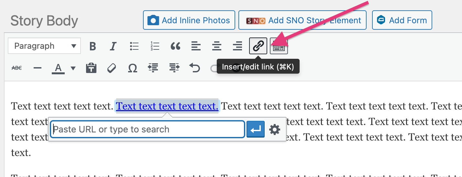Toggle paste as text clipboard icon
This screenshot has width=462, height=177.
tap(91, 68)
